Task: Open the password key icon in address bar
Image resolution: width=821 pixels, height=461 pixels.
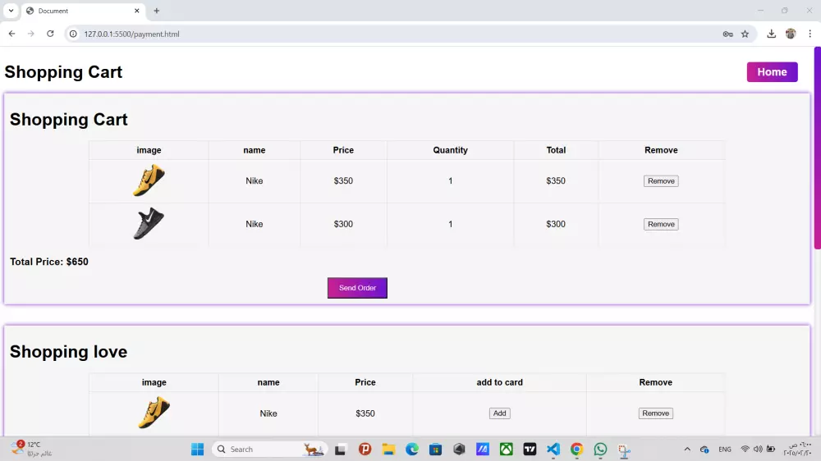Action: pos(727,34)
